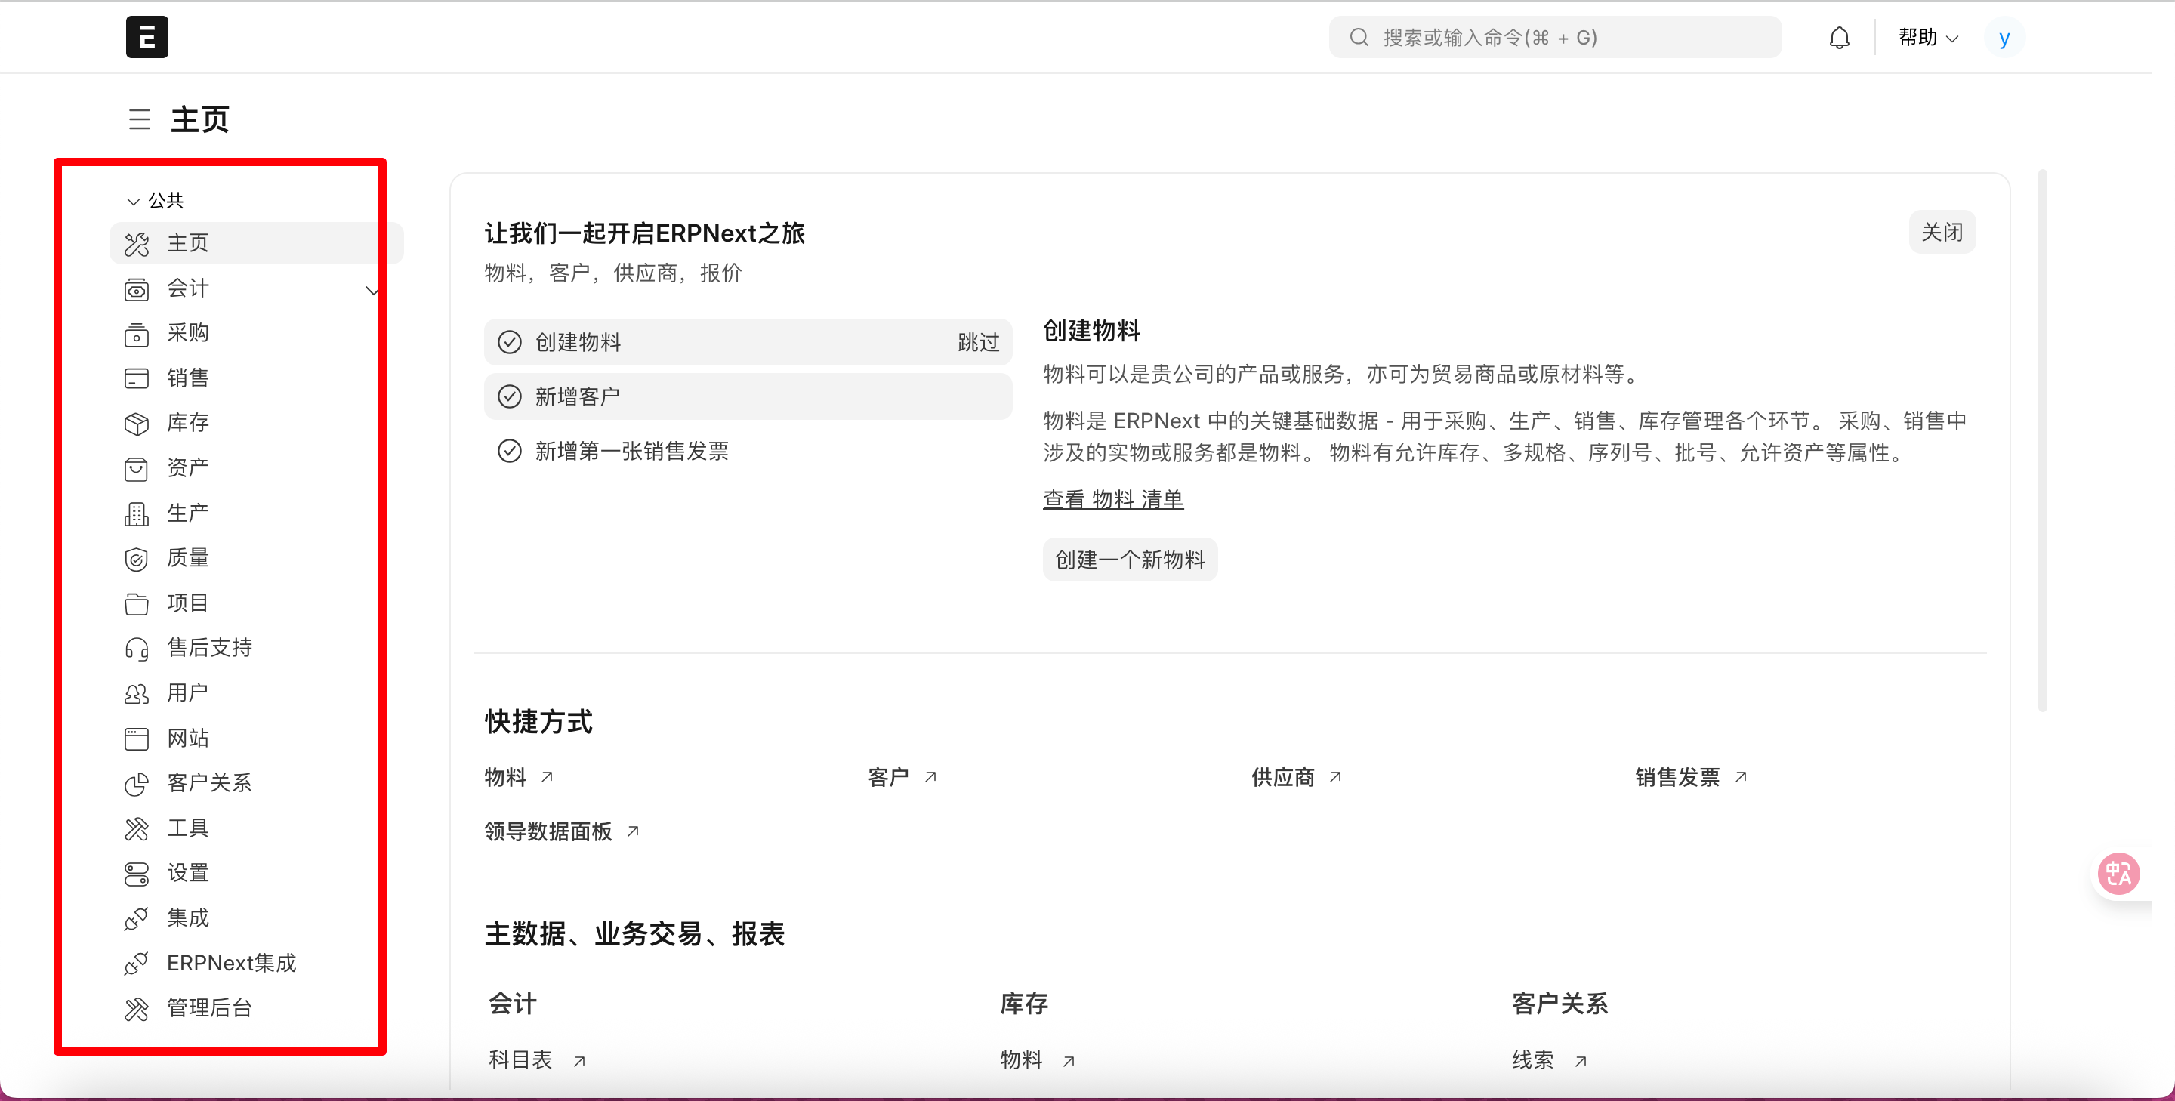Check the 创建物料 step circle
The image size is (2175, 1101).
[x=509, y=342]
